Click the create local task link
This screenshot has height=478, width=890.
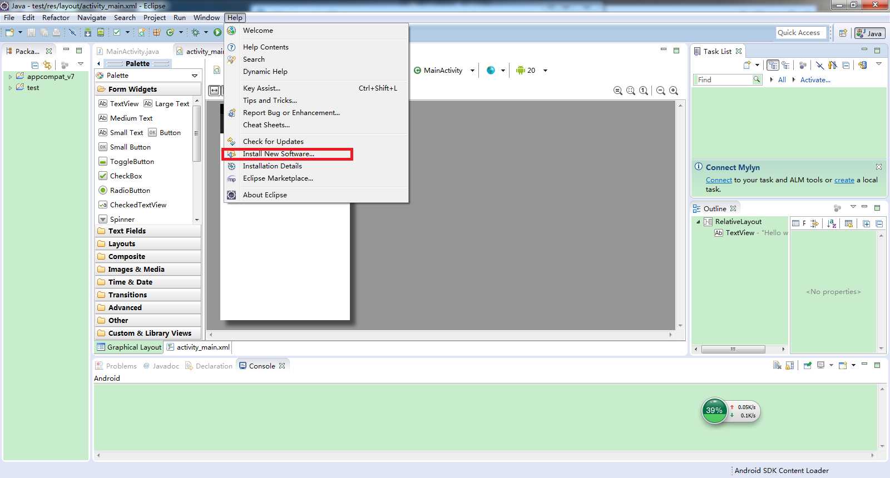pos(844,180)
